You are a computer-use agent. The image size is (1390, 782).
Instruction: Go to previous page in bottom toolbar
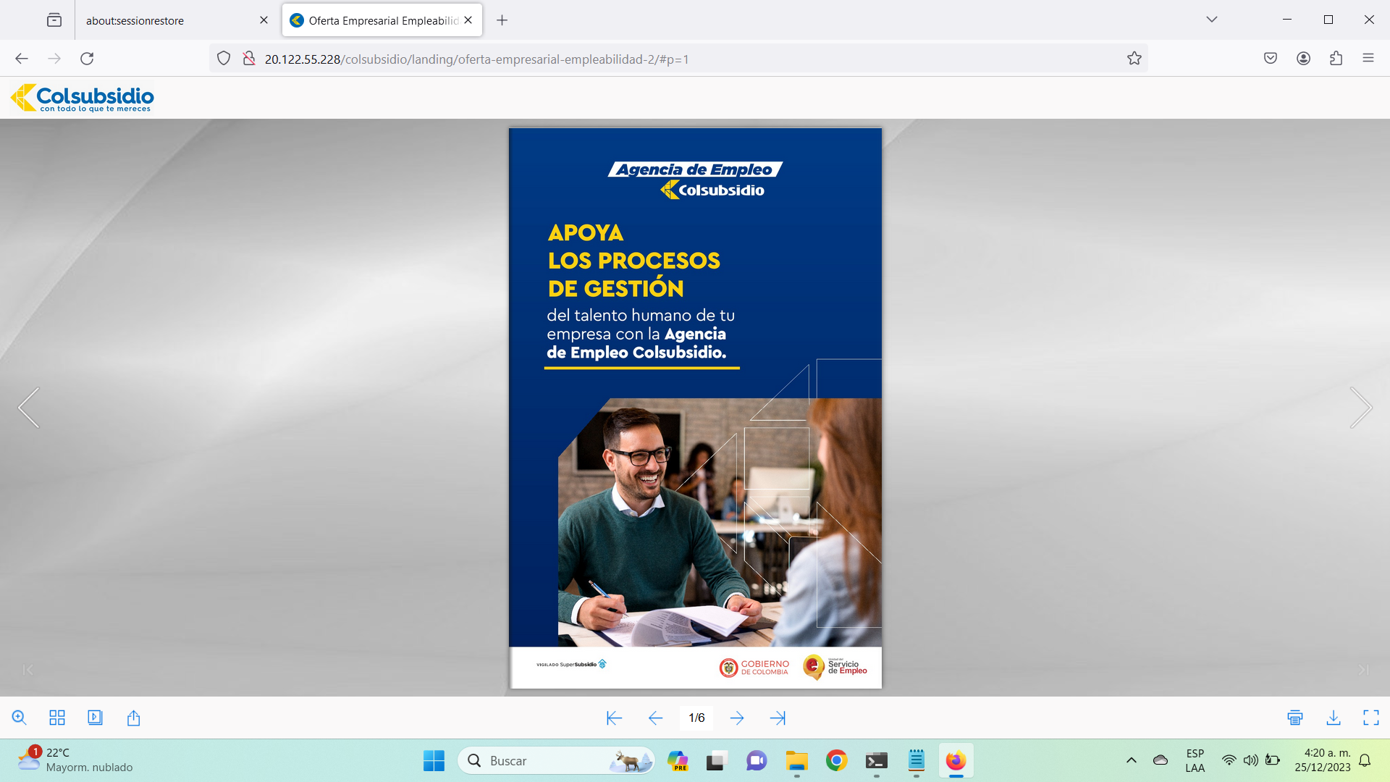point(655,718)
